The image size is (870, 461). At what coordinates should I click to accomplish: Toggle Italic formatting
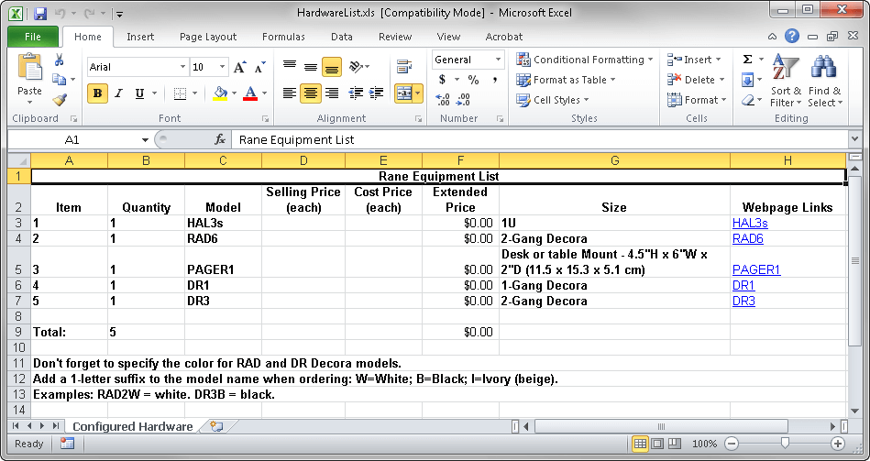(118, 93)
